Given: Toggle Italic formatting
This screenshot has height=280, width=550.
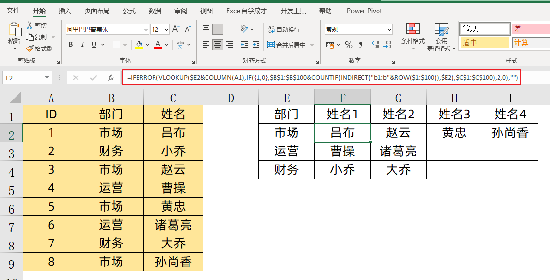Looking at the screenshot, I should [x=83, y=45].
